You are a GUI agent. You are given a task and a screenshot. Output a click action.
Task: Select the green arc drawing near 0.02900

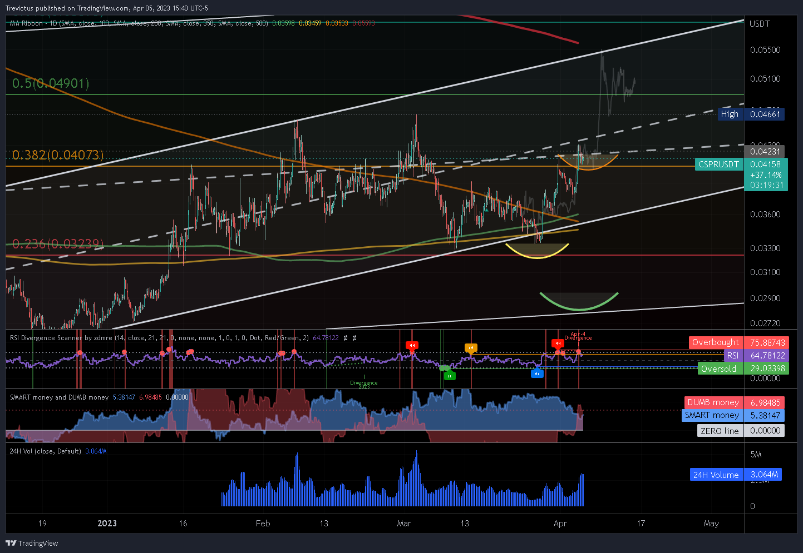pyautogui.click(x=579, y=302)
